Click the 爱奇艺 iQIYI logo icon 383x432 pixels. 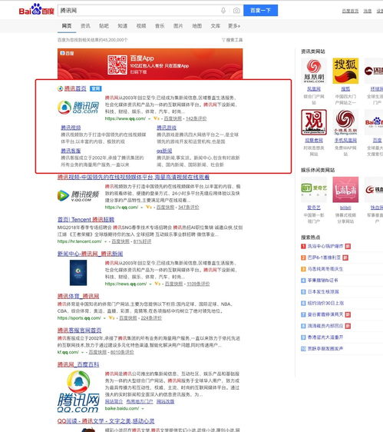tap(314, 190)
